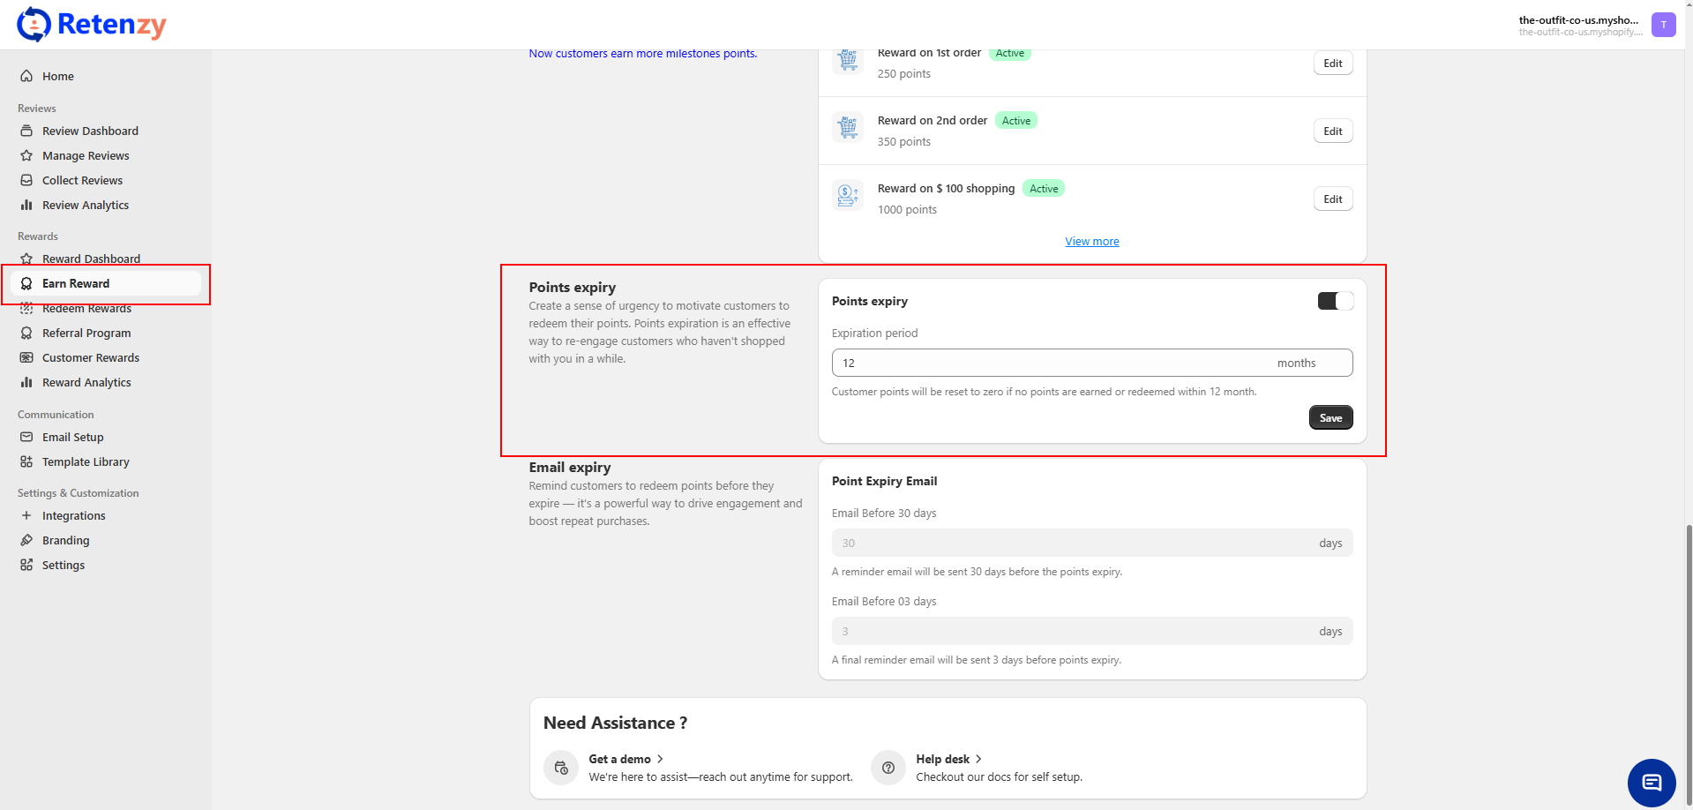Click the Home icon in the sidebar

26,76
